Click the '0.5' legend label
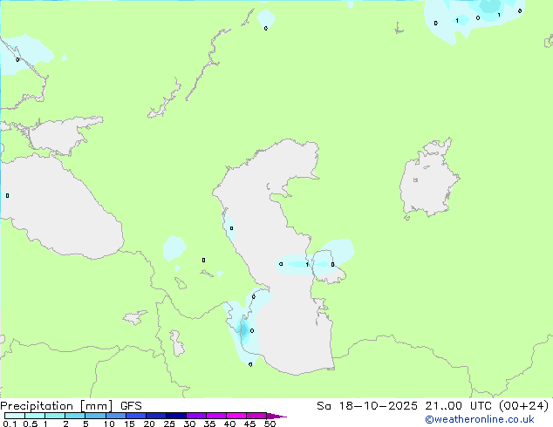553x427 pixels. (31, 424)
